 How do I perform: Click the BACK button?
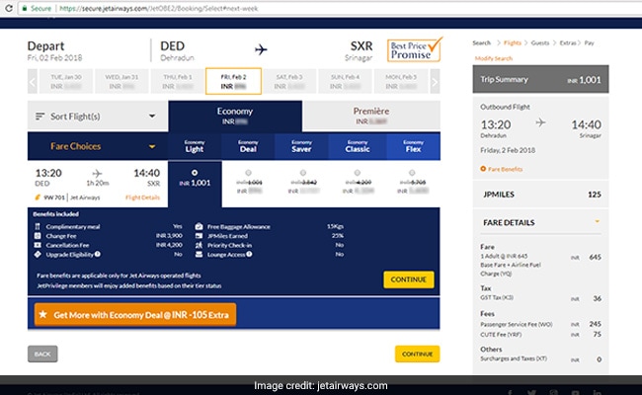pyautogui.click(x=42, y=355)
